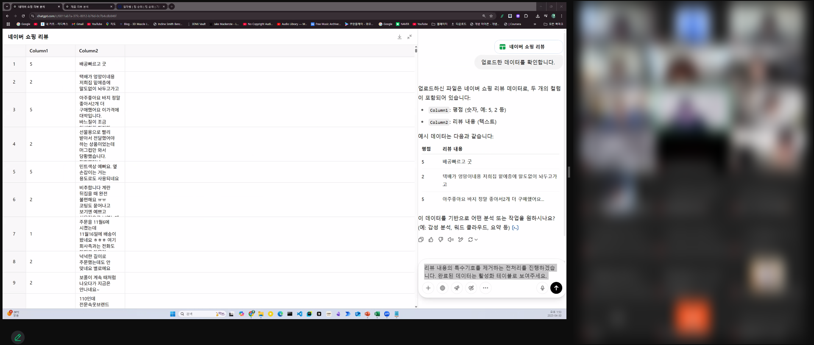Image resolution: width=814 pixels, height=345 pixels.
Task: Open the 3DMJ Vault bookmark
Action: pos(197,24)
